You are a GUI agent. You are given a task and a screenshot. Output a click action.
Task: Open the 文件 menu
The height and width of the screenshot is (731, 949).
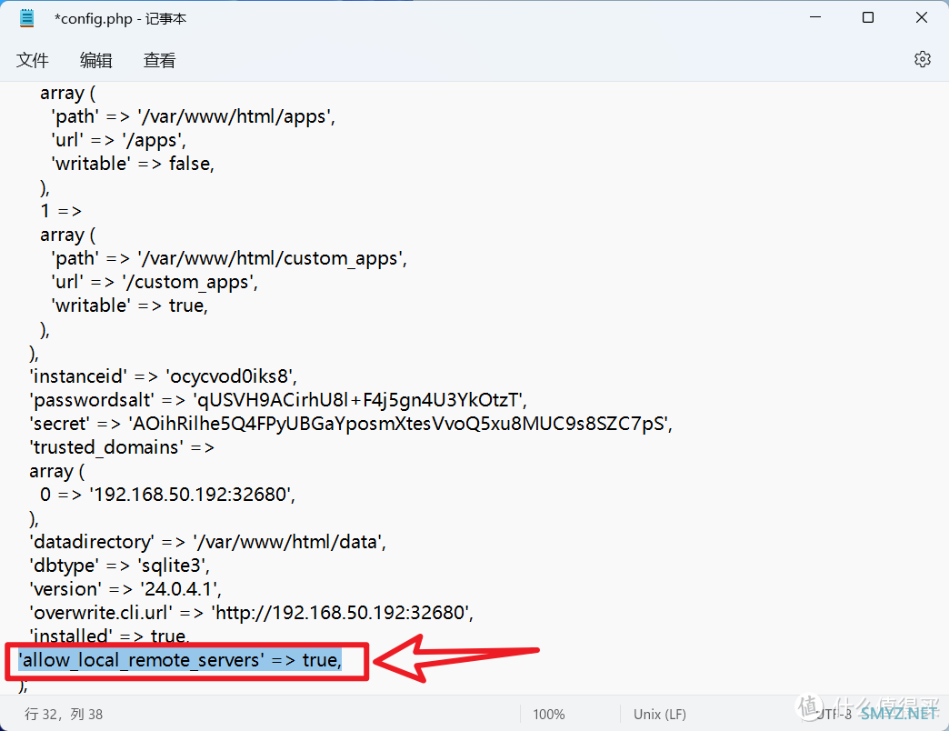coord(32,60)
